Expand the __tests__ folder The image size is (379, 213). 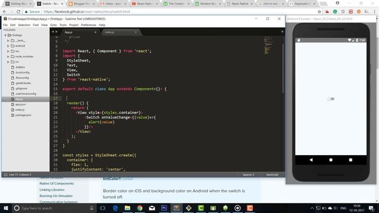(x=8, y=41)
